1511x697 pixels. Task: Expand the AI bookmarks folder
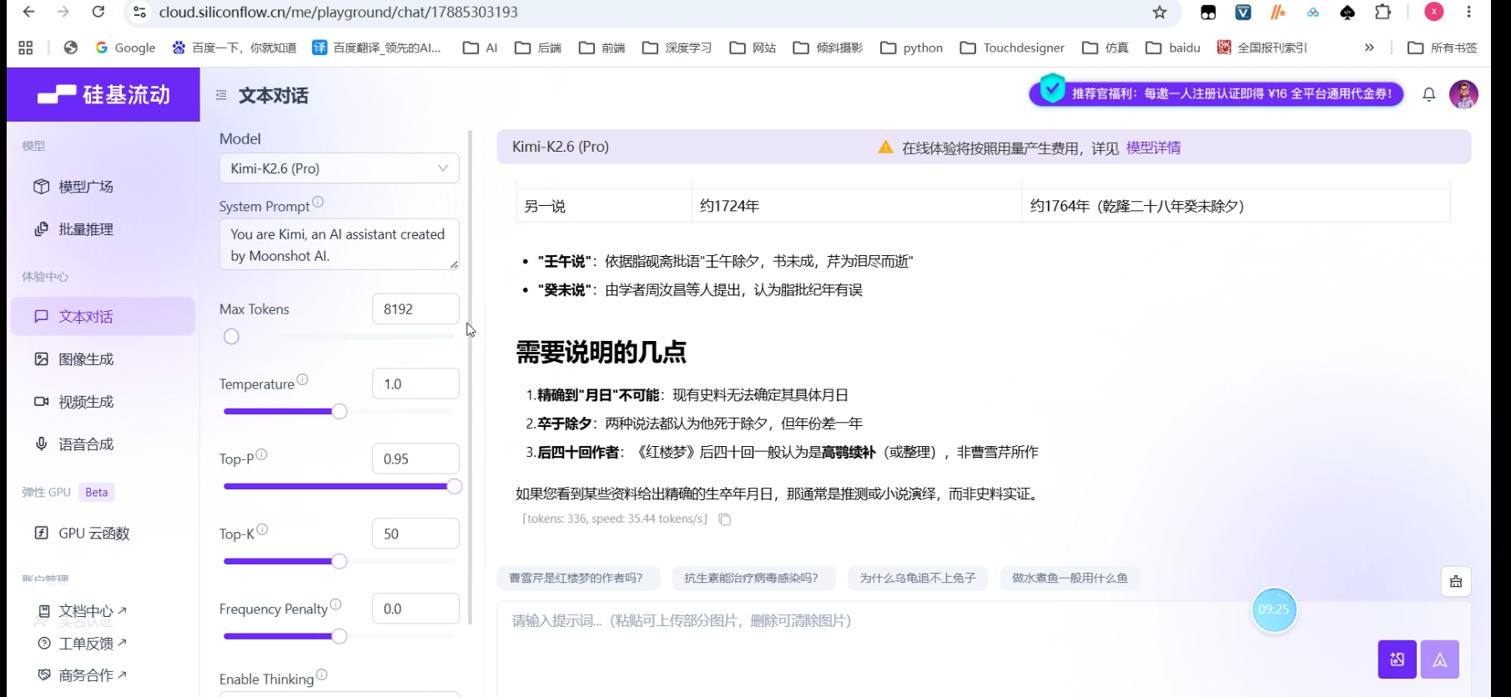point(481,48)
